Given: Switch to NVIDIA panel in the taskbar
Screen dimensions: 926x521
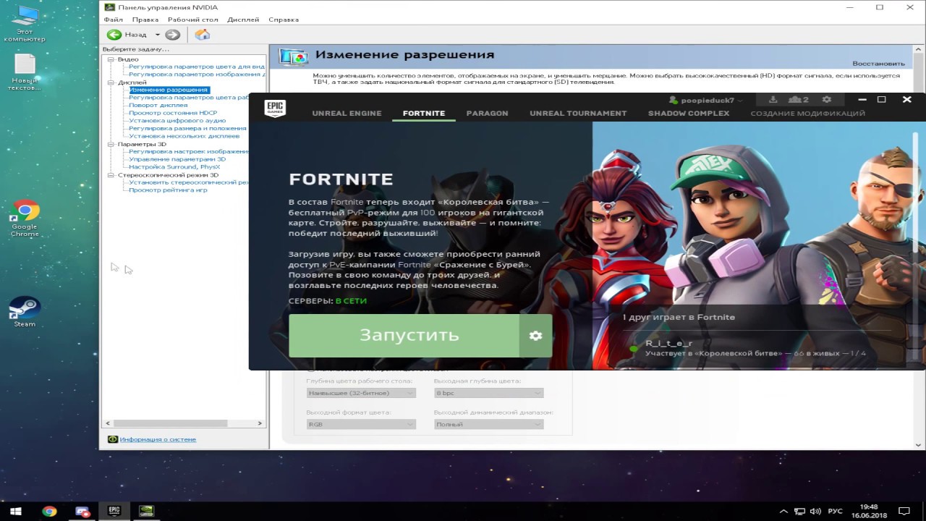Looking at the screenshot, I should point(146,511).
